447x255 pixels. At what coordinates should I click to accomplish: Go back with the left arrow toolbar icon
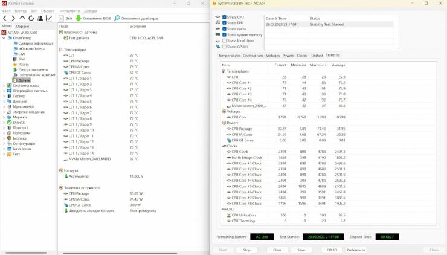(5, 18)
